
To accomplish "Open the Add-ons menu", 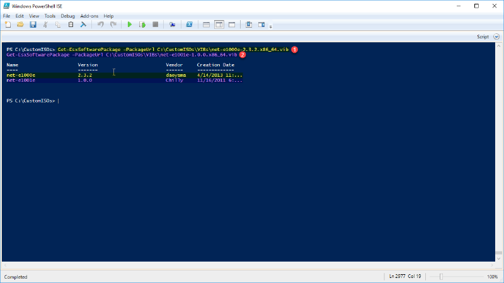I will [89, 16].
